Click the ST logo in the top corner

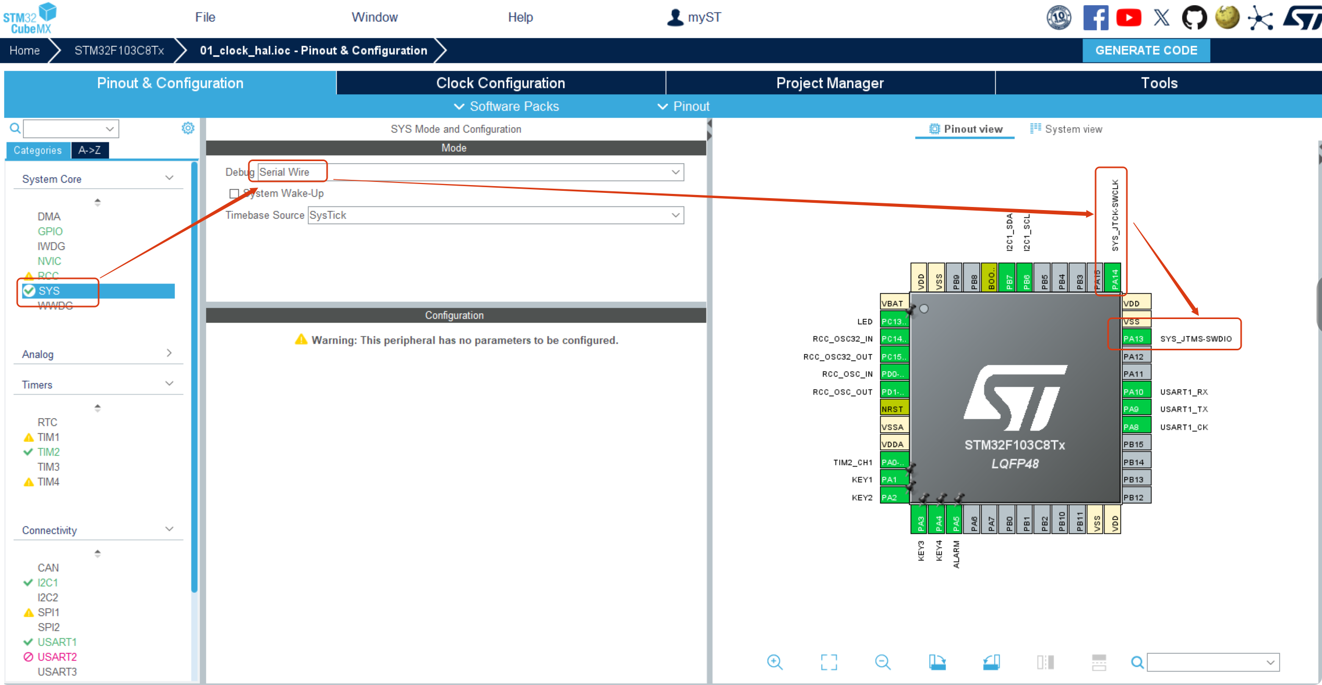[1302, 18]
